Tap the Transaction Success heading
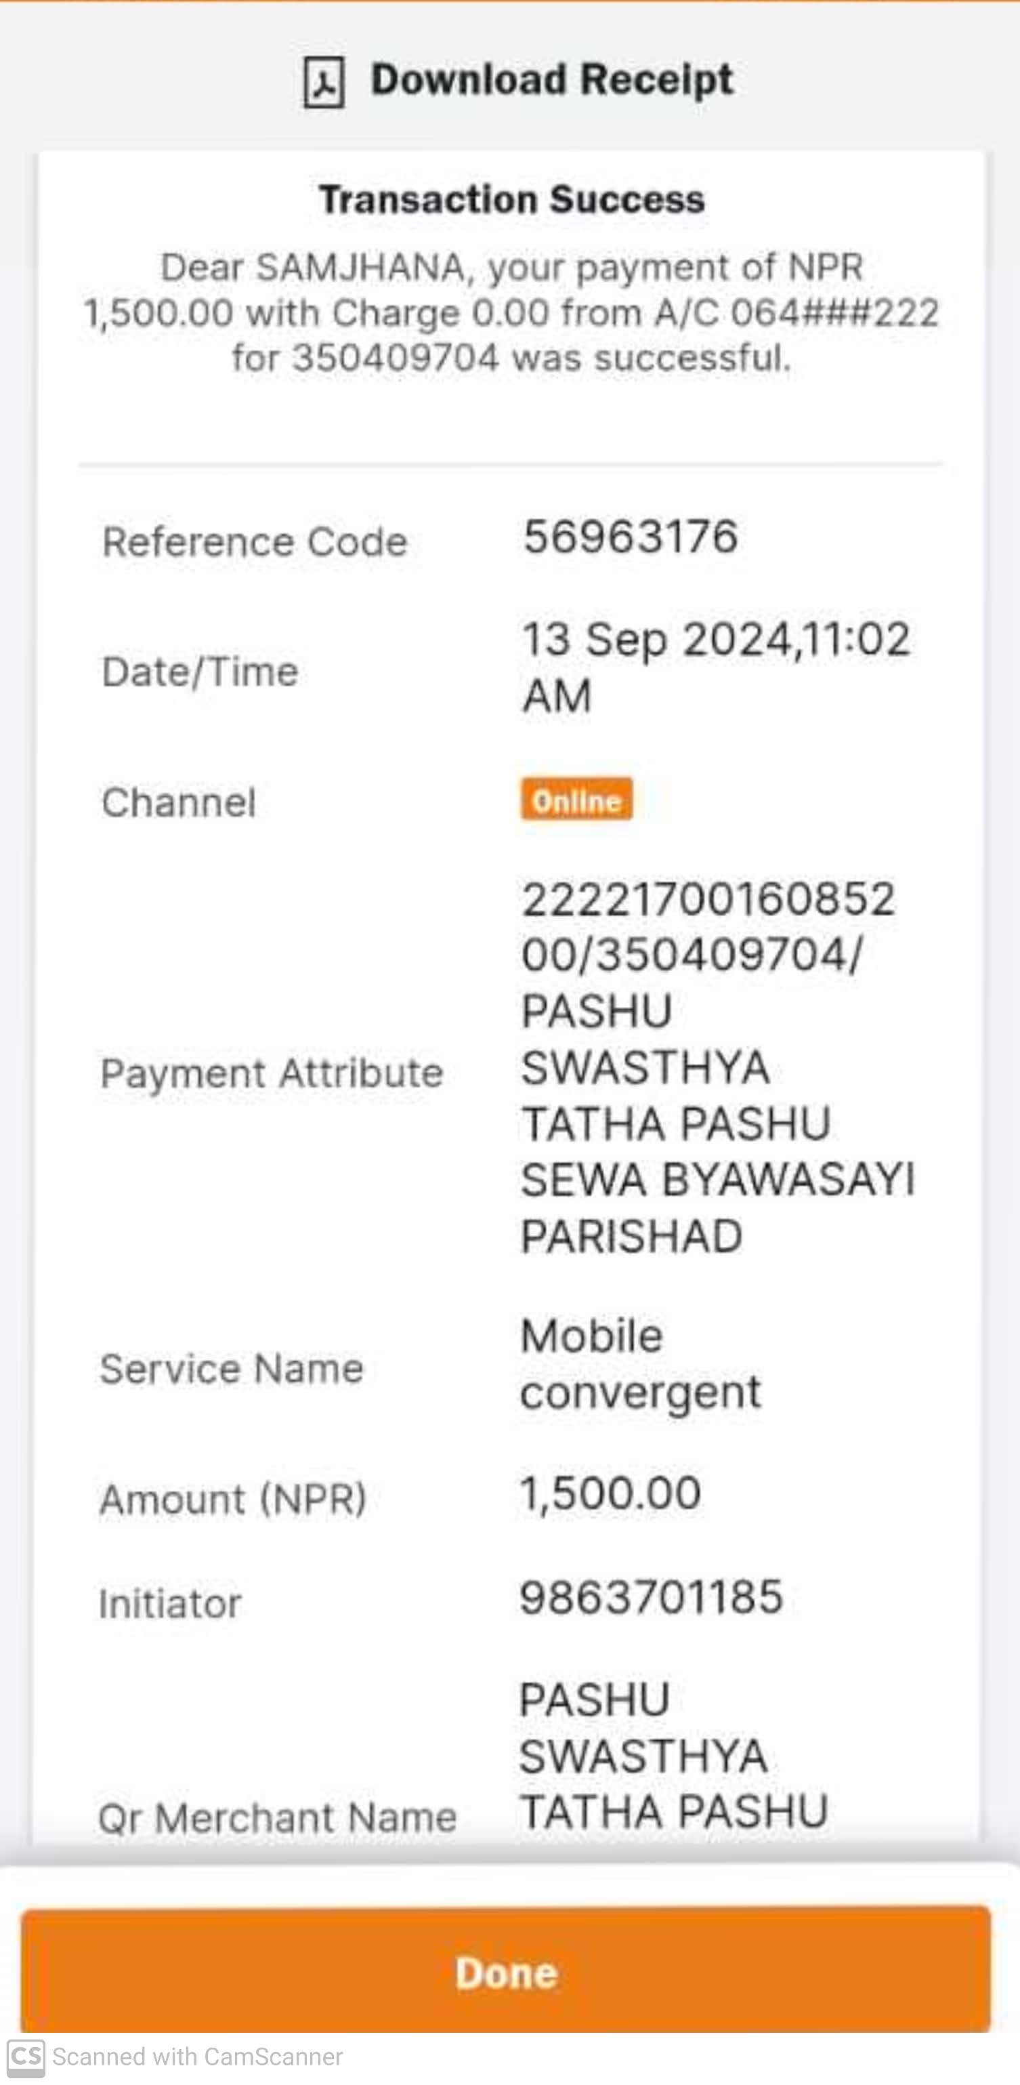The height and width of the screenshot is (2085, 1020). pos(511,200)
